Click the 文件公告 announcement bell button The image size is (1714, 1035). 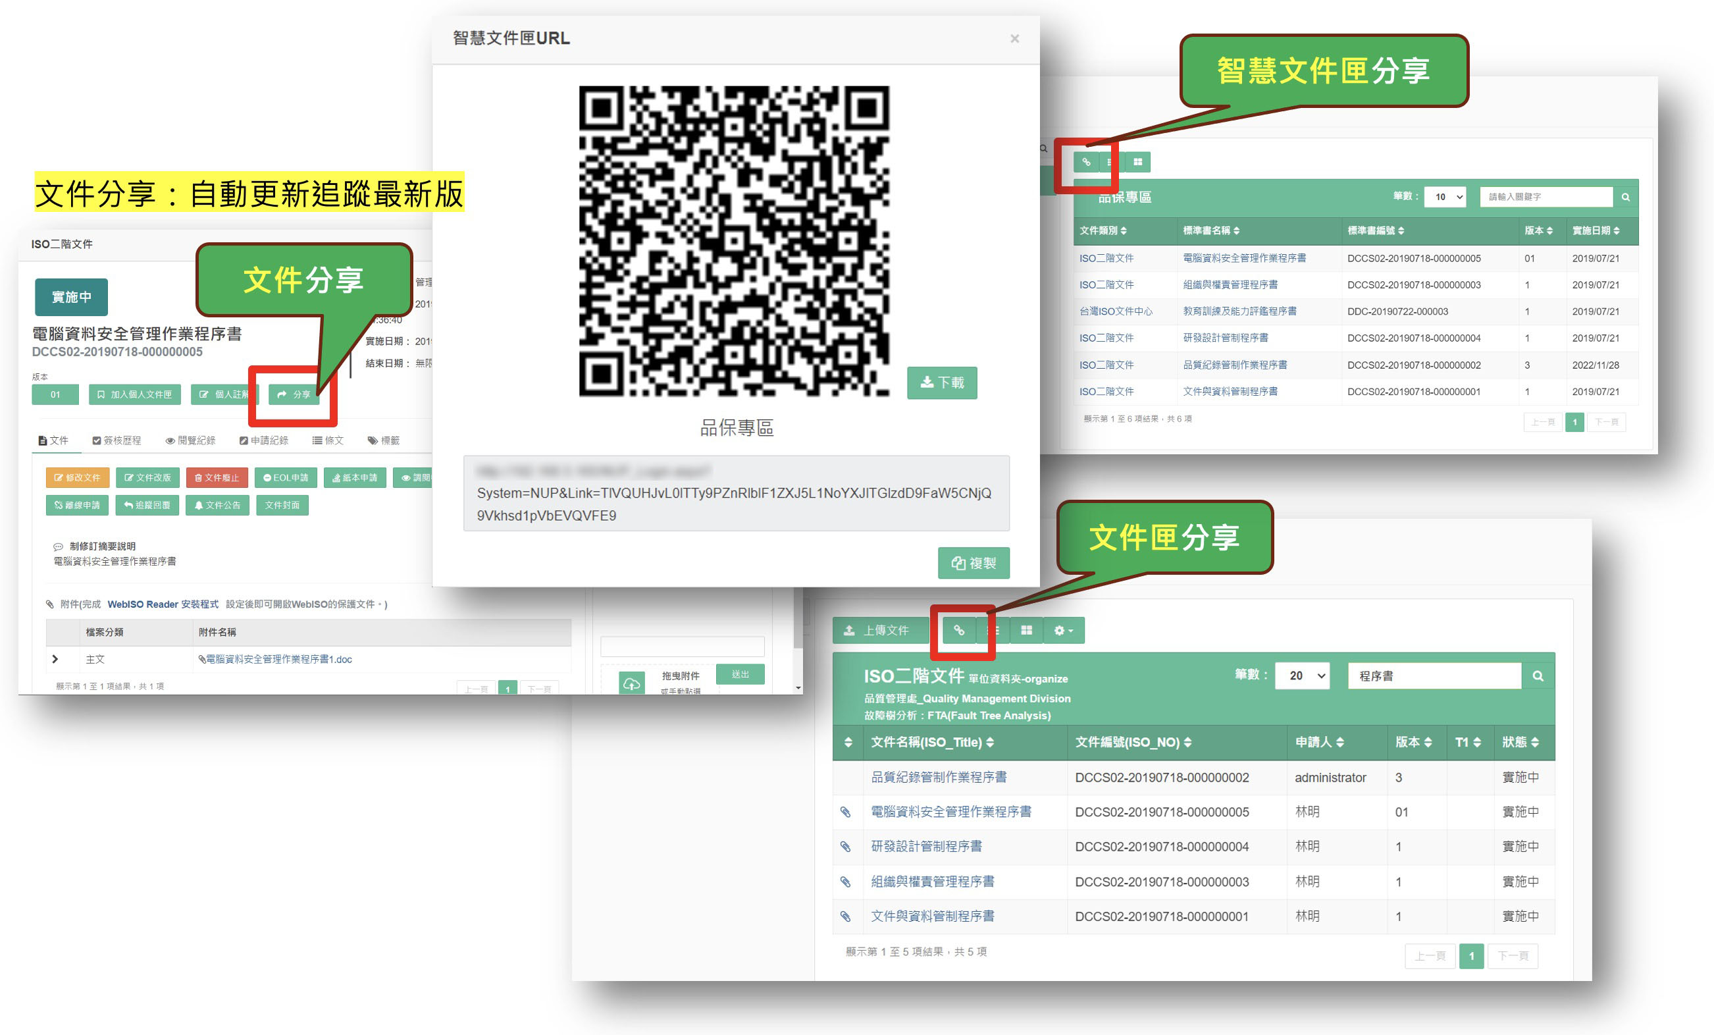pyautogui.click(x=217, y=504)
